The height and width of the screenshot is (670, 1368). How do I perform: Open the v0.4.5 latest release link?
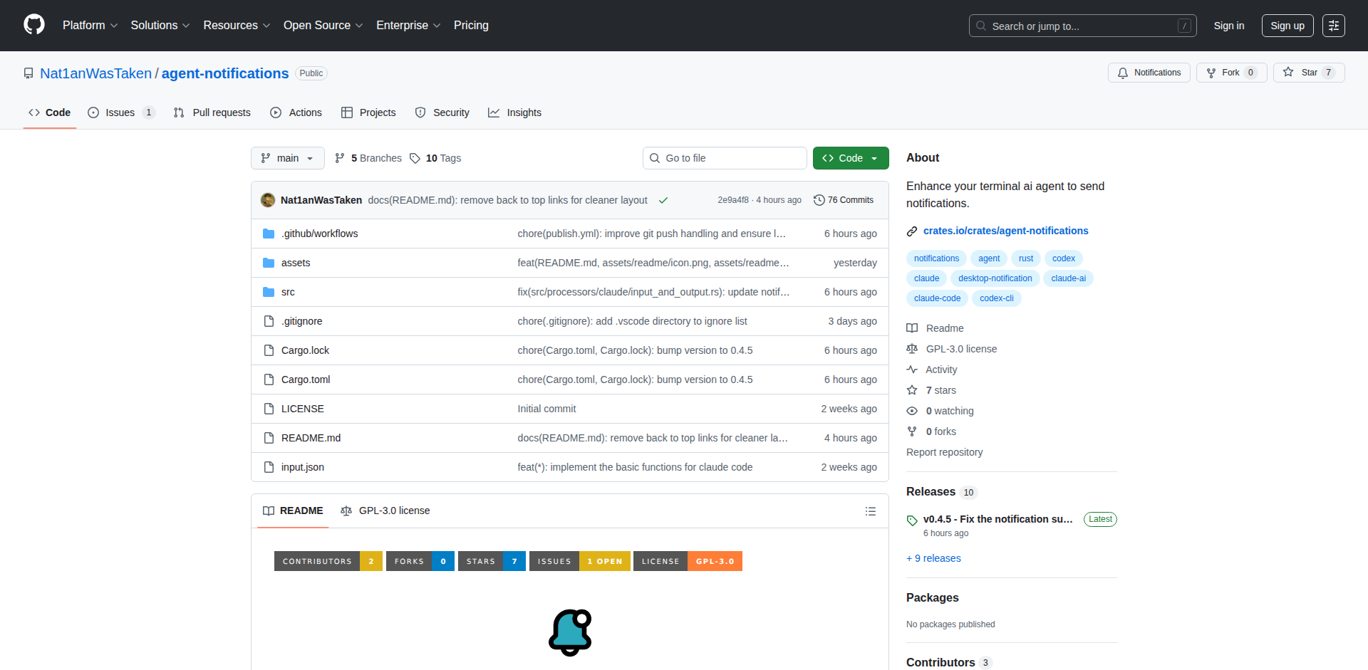997,519
